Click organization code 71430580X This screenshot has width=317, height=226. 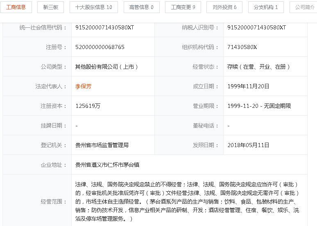[x=242, y=47]
